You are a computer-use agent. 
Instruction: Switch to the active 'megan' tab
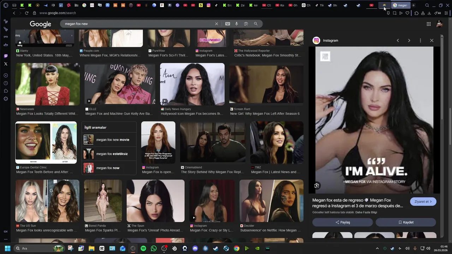pos(400,5)
